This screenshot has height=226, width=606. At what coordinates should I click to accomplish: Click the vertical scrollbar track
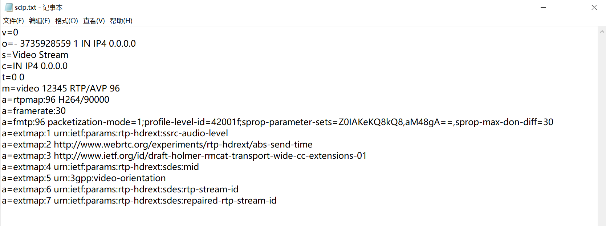602,127
